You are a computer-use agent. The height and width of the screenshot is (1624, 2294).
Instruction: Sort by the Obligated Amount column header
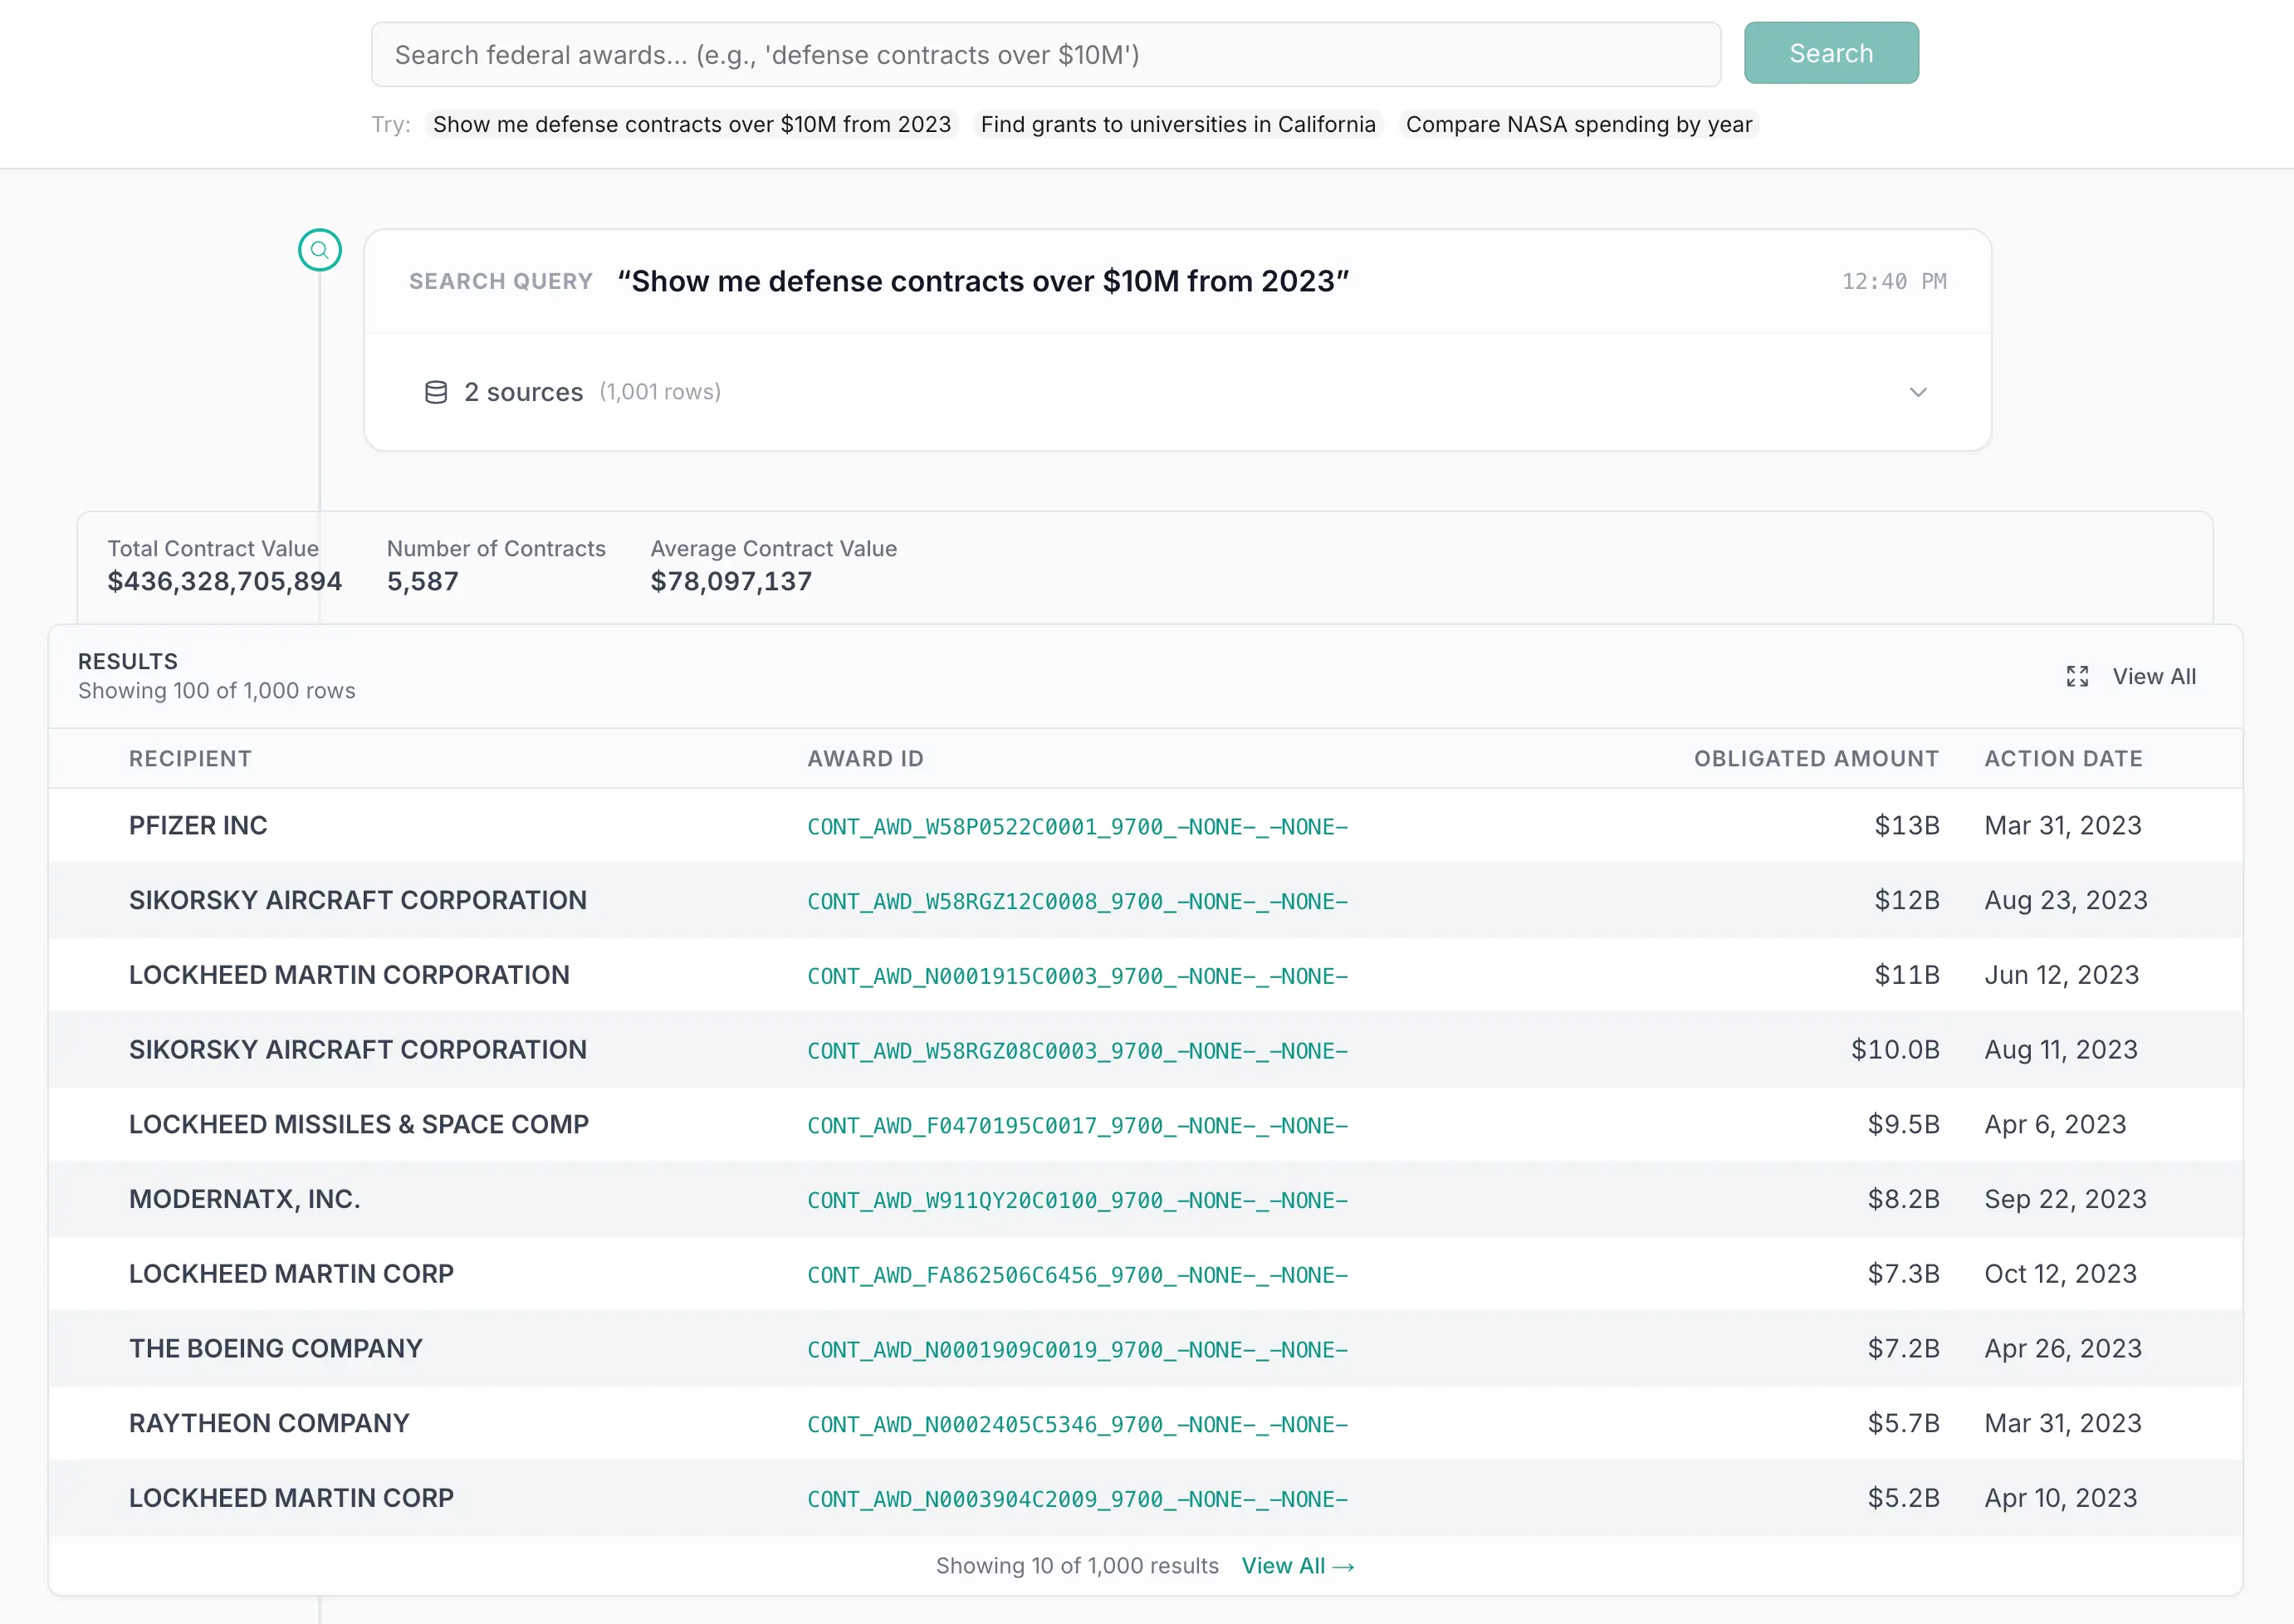point(1815,758)
